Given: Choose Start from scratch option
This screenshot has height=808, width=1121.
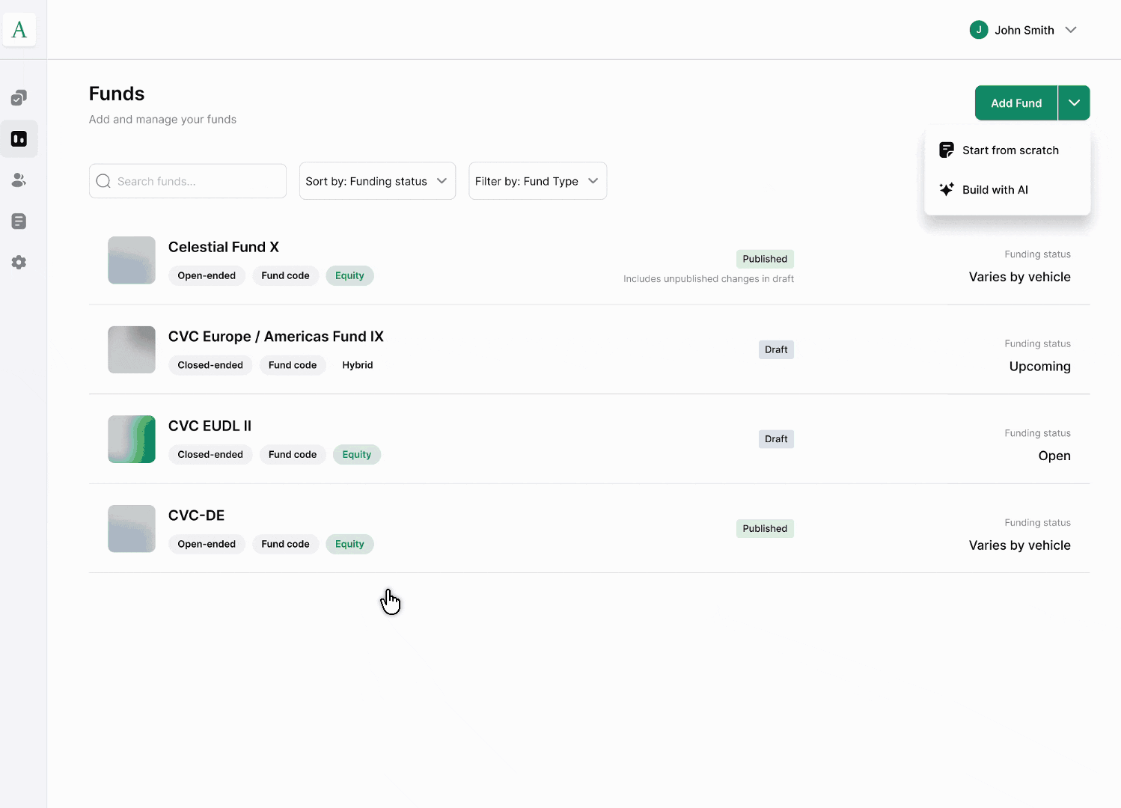Looking at the screenshot, I should 1007,150.
